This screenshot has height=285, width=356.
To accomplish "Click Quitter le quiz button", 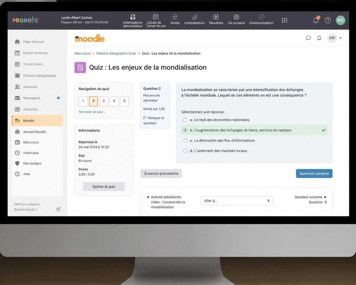I will click(104, 186).
